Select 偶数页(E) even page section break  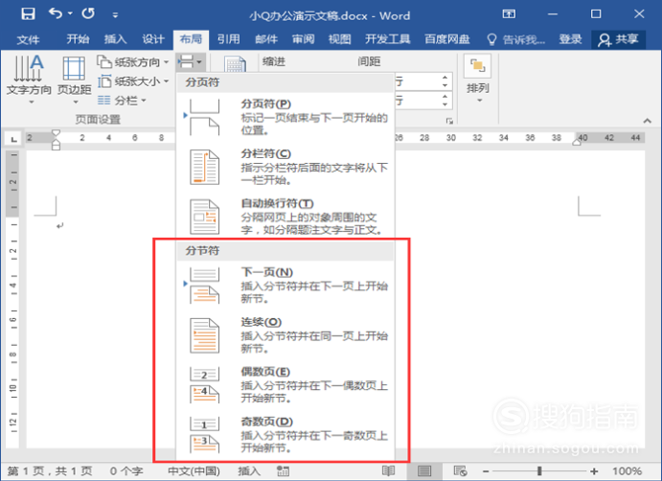(x=285, y=385)
